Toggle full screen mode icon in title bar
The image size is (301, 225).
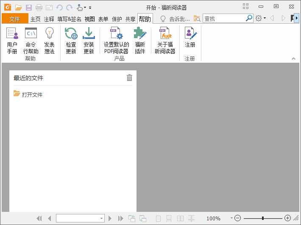(246, 6)
